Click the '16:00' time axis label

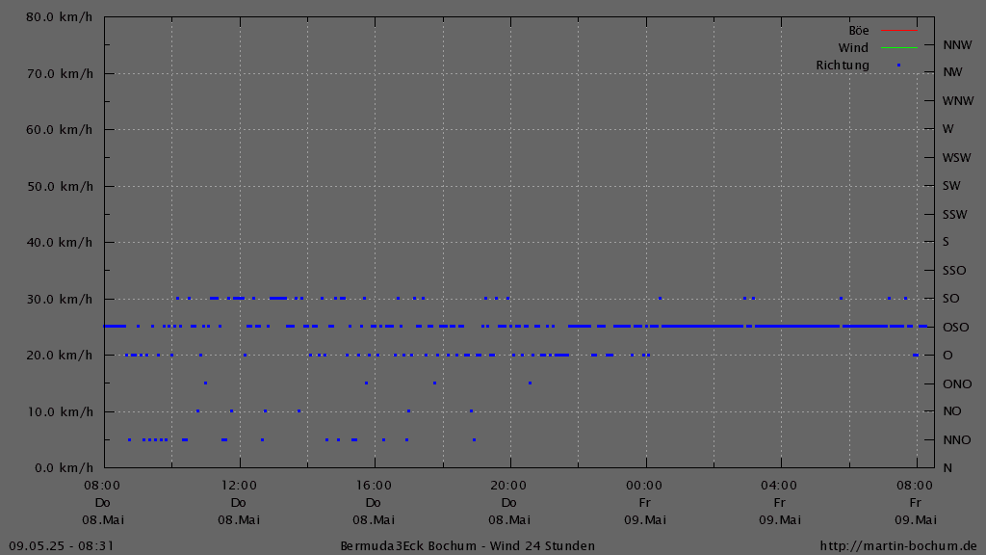[x=374, y=486]
